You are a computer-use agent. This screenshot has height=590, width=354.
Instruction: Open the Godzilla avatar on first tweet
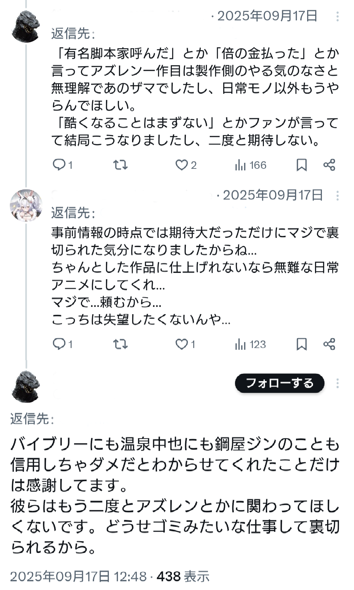click(x=26, y=27)
